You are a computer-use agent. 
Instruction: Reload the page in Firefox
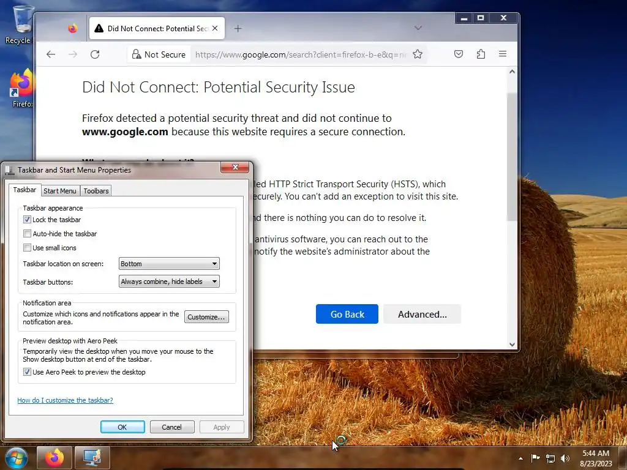(x=95, y=54)
